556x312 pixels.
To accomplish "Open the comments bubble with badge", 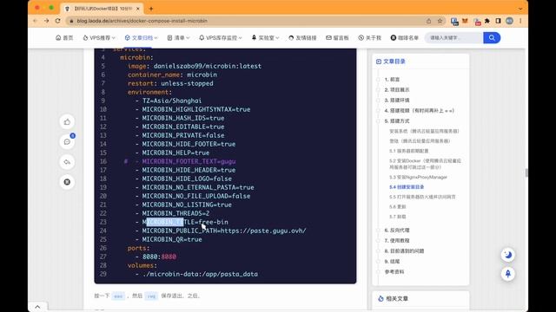I will 67,142.
